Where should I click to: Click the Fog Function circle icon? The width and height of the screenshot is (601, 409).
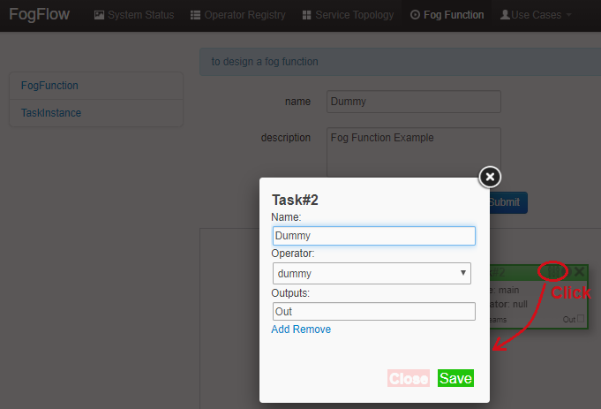tap(415, 15)
